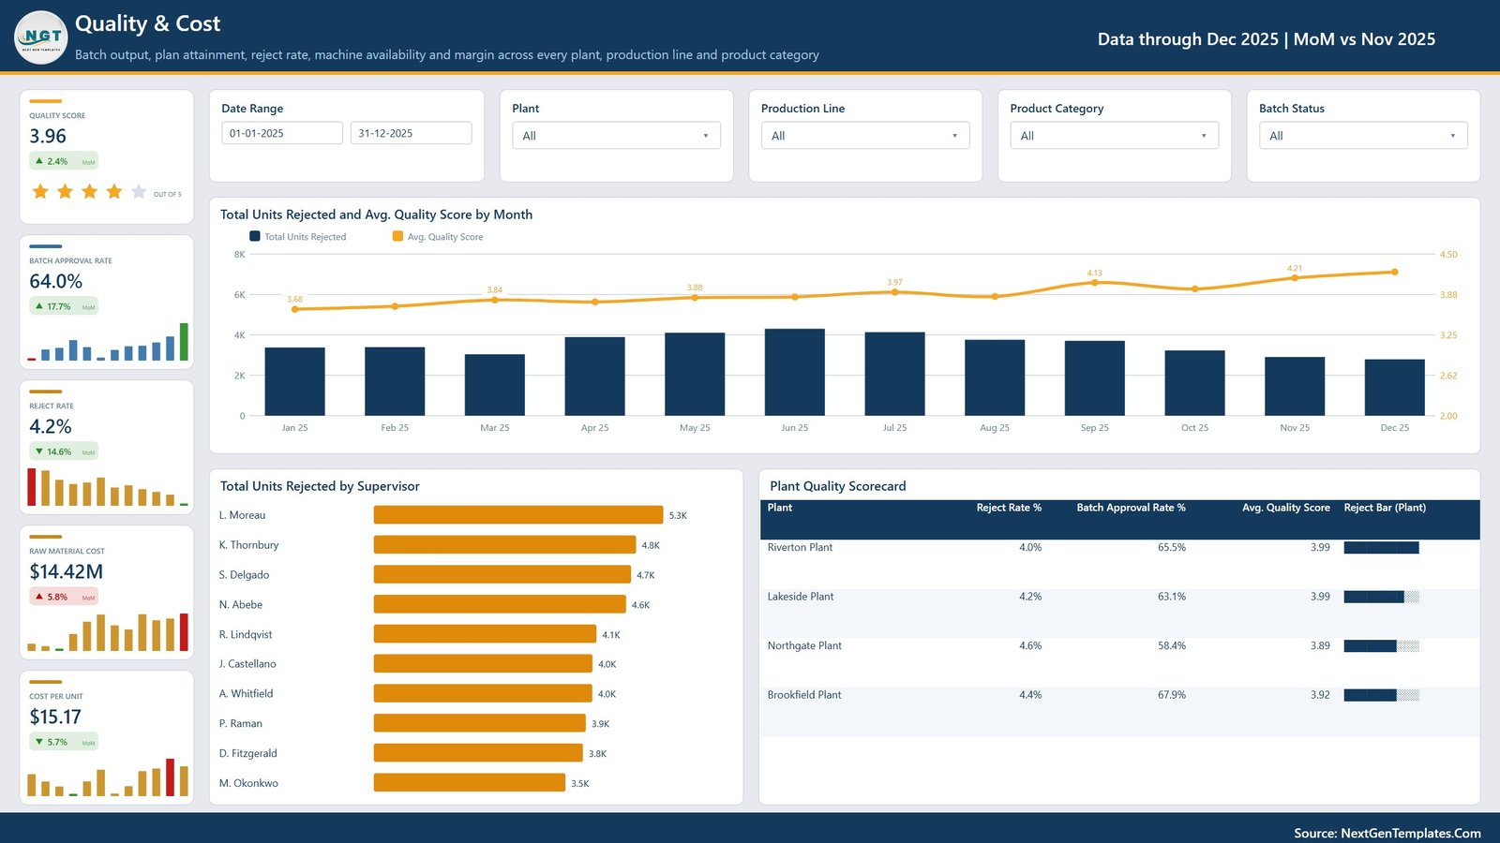Toggle Avg. Quality Score legend item
This screenshot has width=1500, height=843.
click(x=438, y=237)
